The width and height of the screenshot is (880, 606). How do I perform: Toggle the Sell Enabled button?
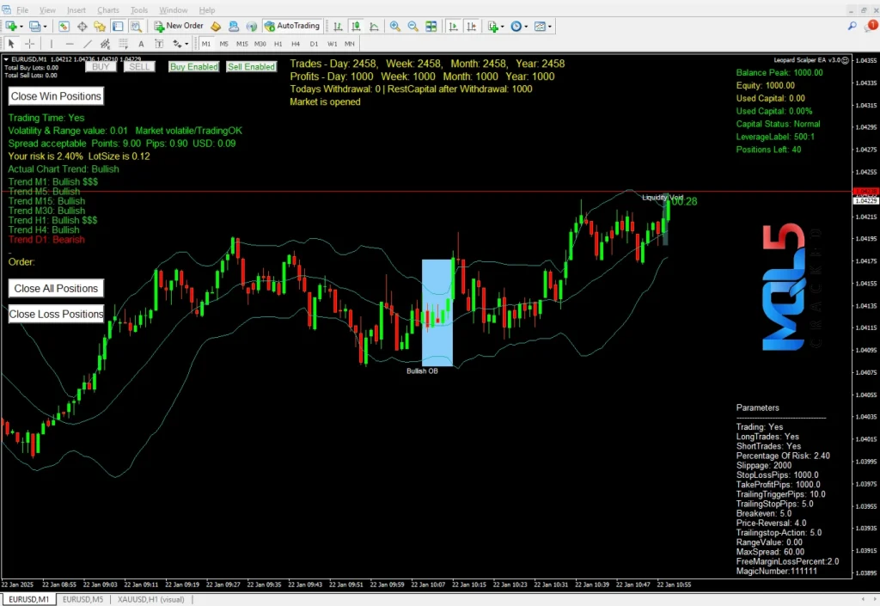(x=251, y=66)
